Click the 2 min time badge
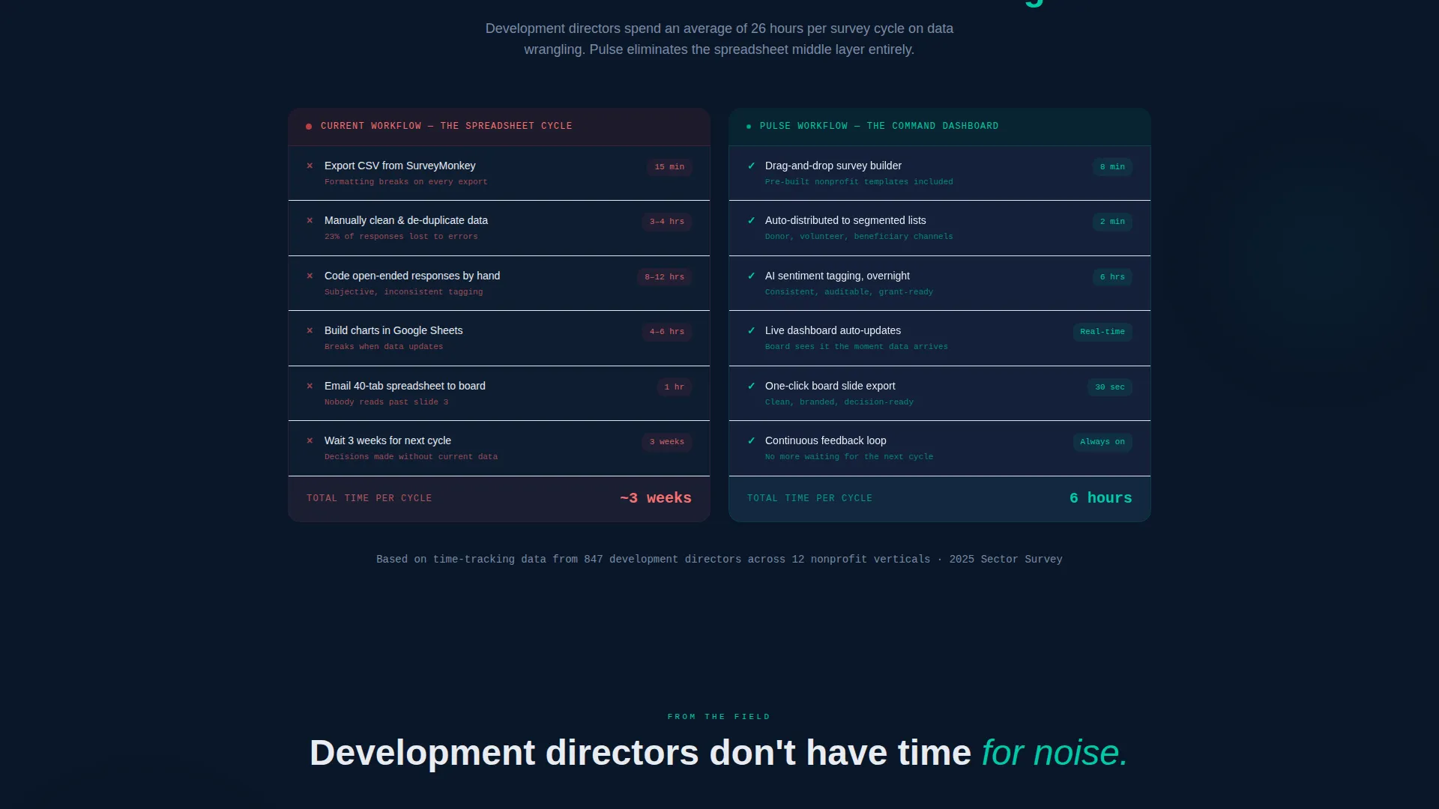The image size is (1439, 809). pyautogui.click(x=1112, y=222)
